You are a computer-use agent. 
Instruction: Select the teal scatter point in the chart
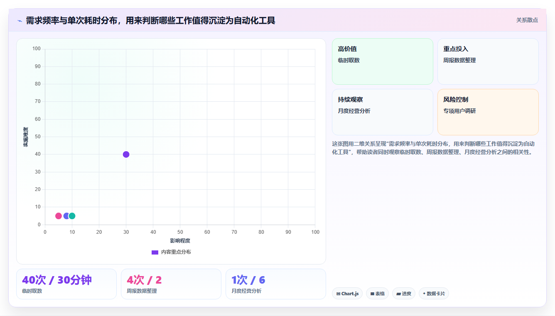pos(72,216)
